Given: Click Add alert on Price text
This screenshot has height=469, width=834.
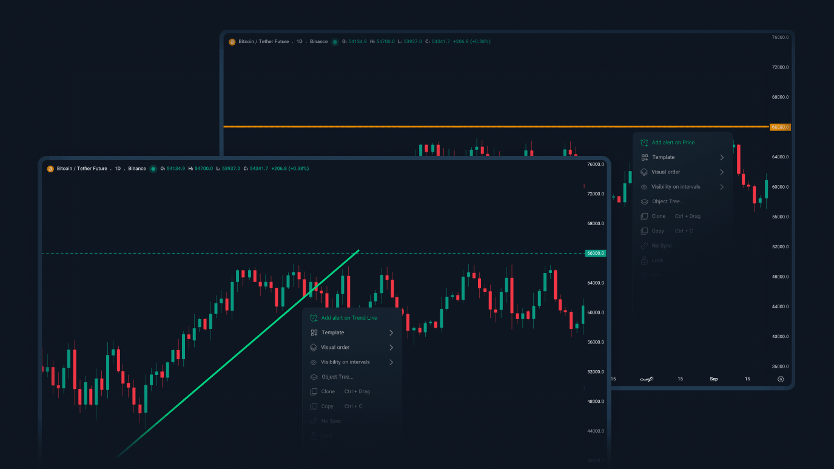Looking at the screenshot, I should [x=673, y=143].
